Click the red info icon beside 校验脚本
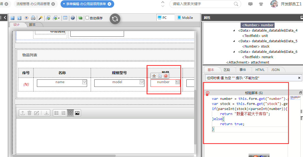 pos(208,93)
